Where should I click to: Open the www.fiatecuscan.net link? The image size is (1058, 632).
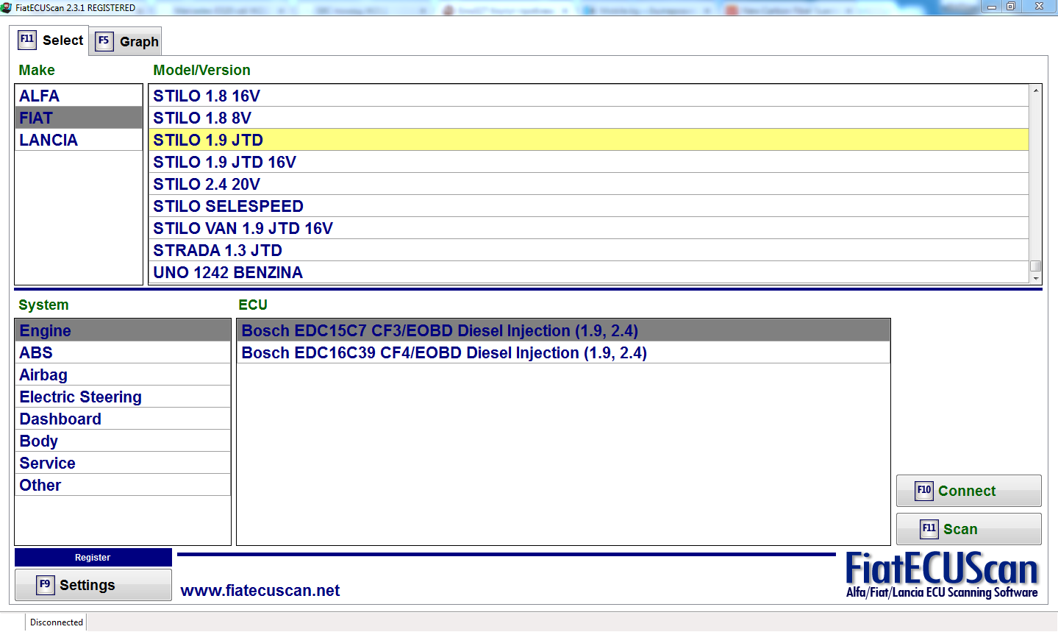[260, 591]
